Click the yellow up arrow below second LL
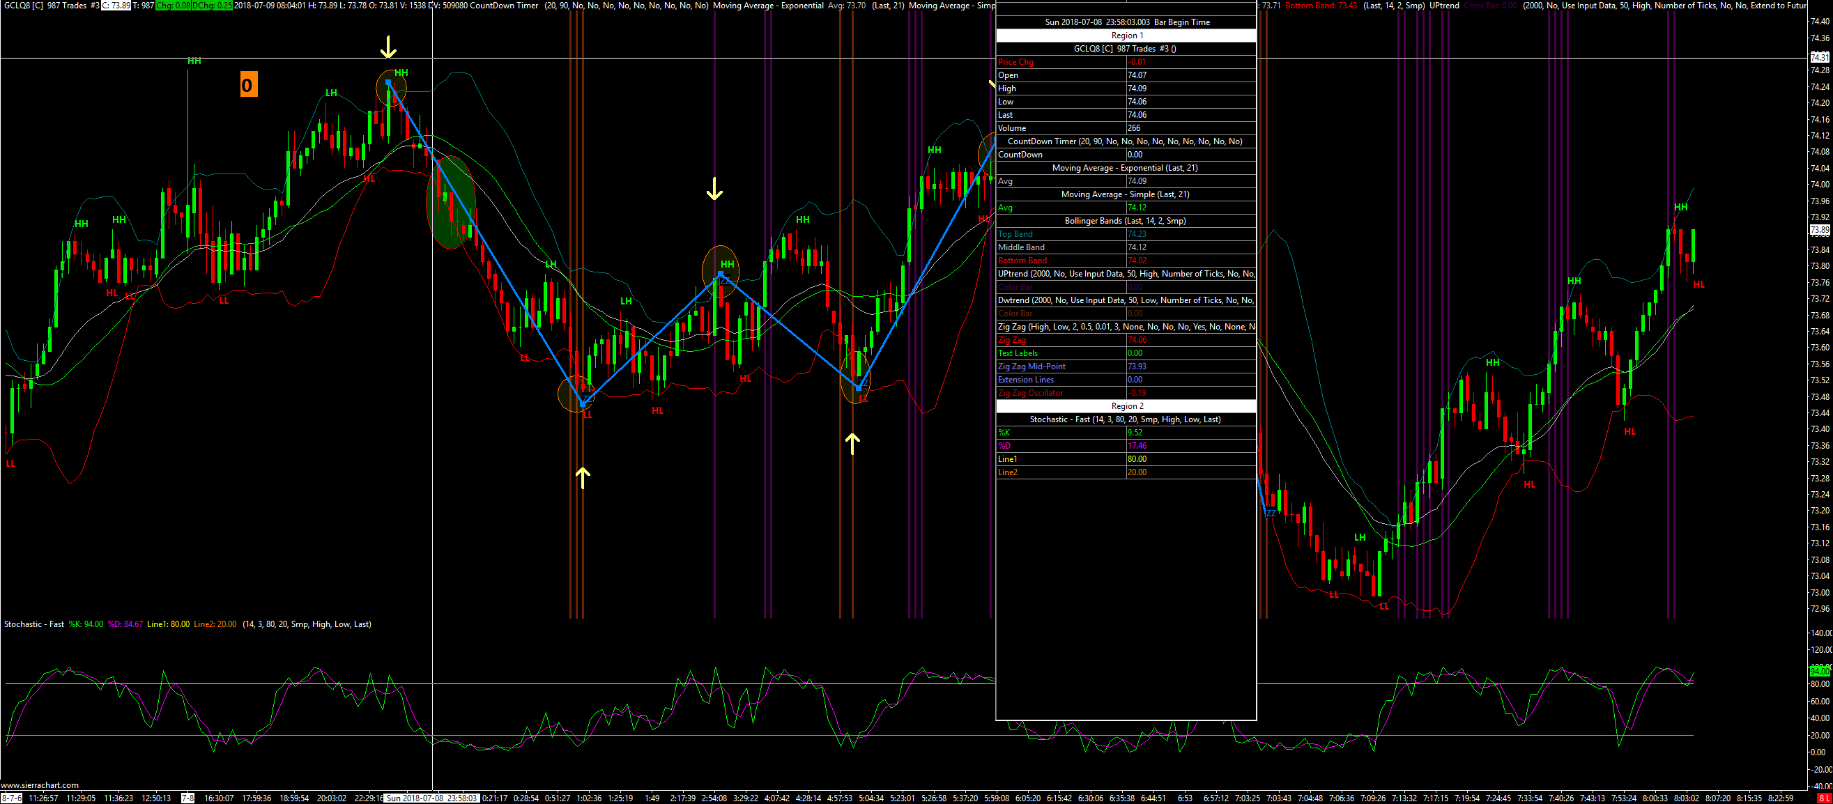This screenshot has height=804, width=1833. (x=852, y=443)
